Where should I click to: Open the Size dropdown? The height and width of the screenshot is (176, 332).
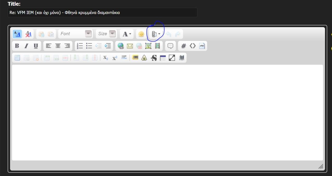coord(106,34)
